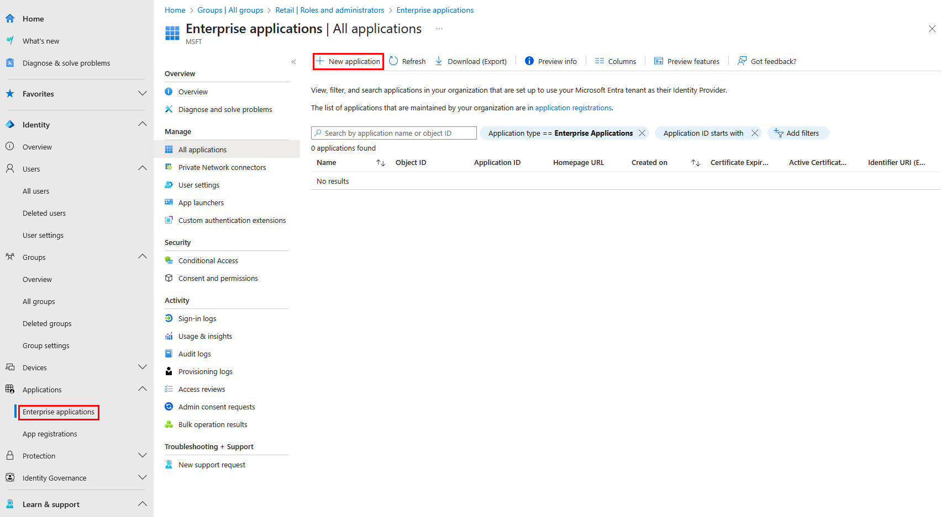Sort applications by Name column arrows
Viewport: 951px width, 517px height.
(x=380, y=163)
